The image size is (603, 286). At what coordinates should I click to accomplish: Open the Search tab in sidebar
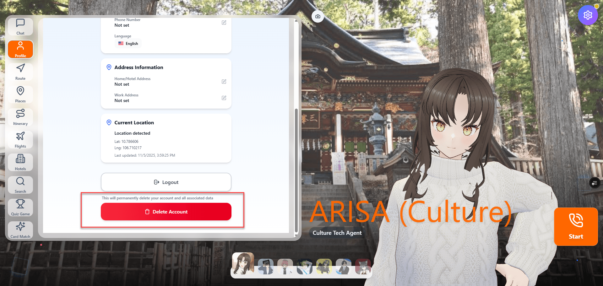point(20,185)
